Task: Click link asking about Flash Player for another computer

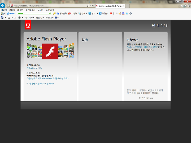Action: [47, 79]
